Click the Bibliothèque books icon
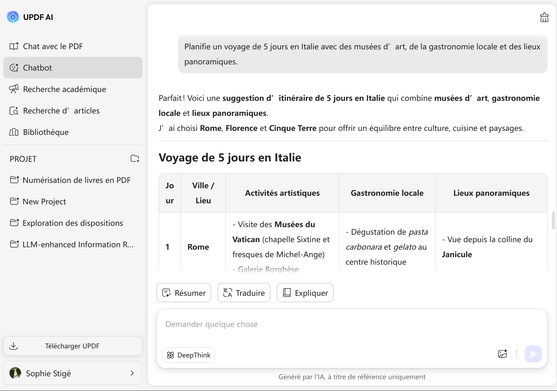Viewport: 557px width, 391px height. pyautogui.click(x=14, y=132)
